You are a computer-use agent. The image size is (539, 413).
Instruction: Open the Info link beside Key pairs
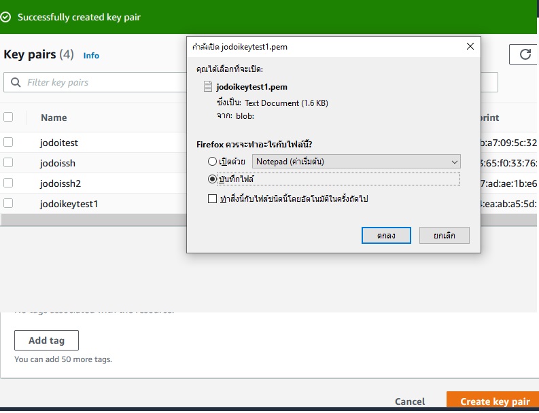[x=91, y=56]
